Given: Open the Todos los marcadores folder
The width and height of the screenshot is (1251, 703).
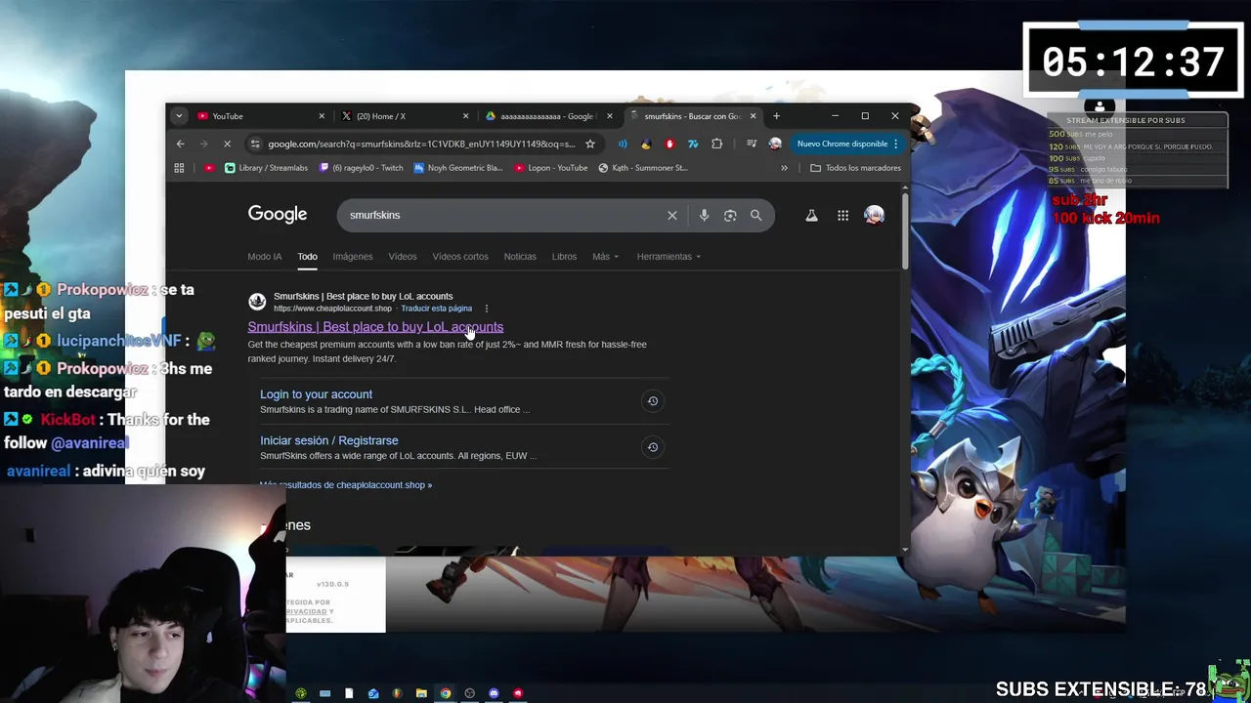Looking at the screenshot, I should pyautogui.click(x=855, y=168).
